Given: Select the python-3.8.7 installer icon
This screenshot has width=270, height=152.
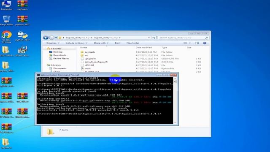Looking at the screenshot, I should [22, 36].
